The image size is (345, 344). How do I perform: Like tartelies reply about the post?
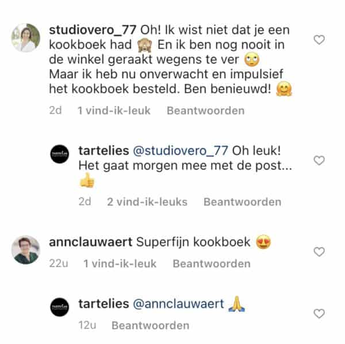point(319,160)
